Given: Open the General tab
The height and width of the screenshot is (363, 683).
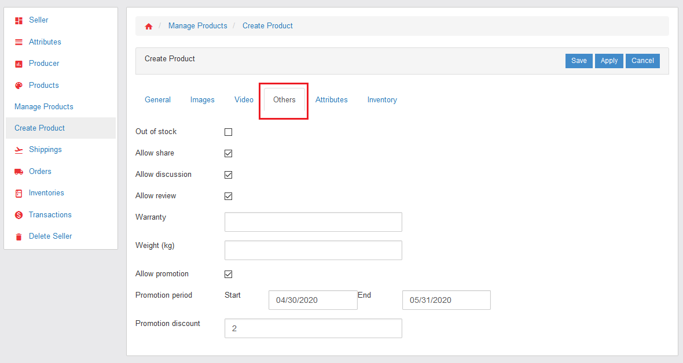Looking at the screenshot, I should [x=157, y=100].
